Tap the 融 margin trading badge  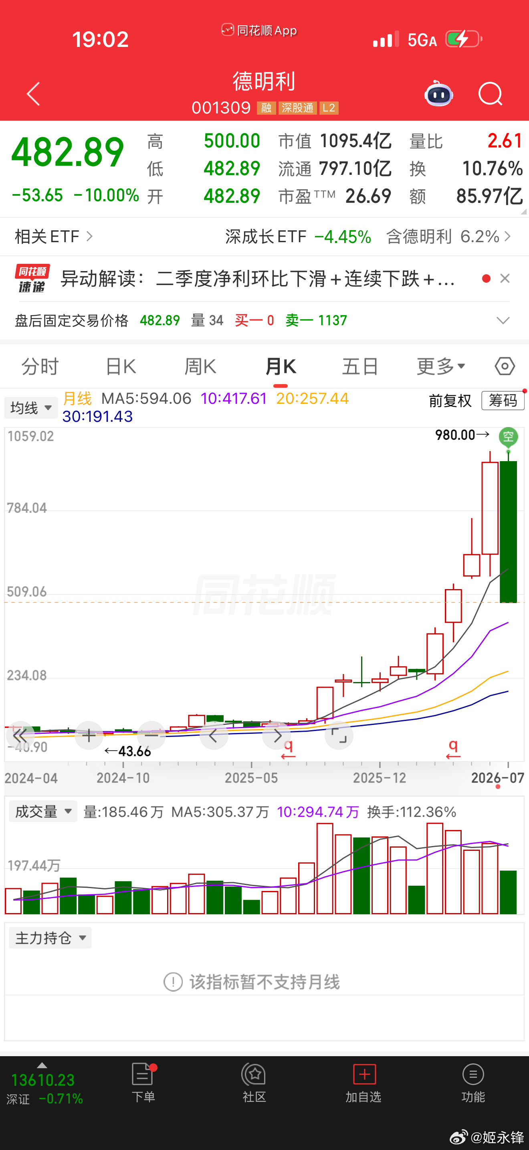[x=266, y=108]
